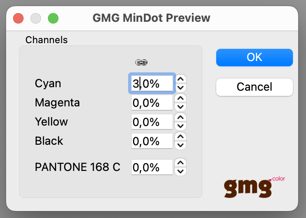The image size is (306, 218).
Task: Focus the Yellow percentage input field
Action: point(152,122)
